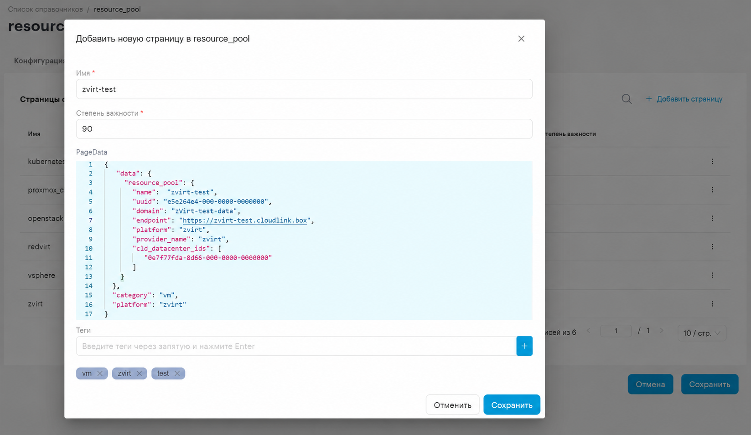This screenshot has width=751, height=435.
Task: Open the three-dot menu for kubernetes row
Action: pyautogui.click(x=712, y=161)
